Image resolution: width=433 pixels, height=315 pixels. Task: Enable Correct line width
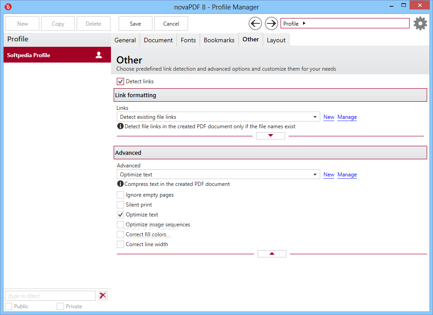[120, 244]
